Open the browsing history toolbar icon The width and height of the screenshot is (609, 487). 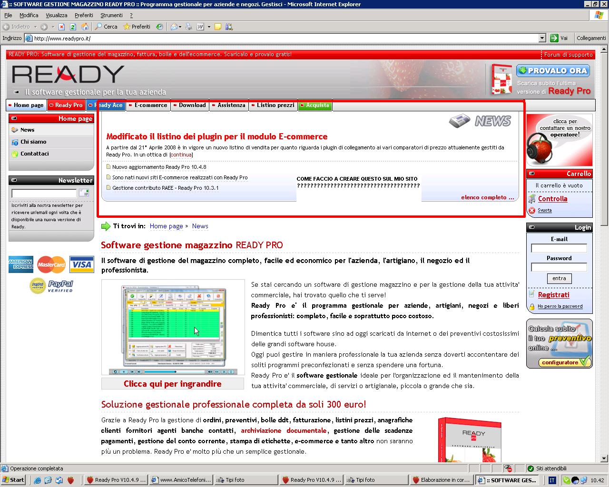(160, 27)
